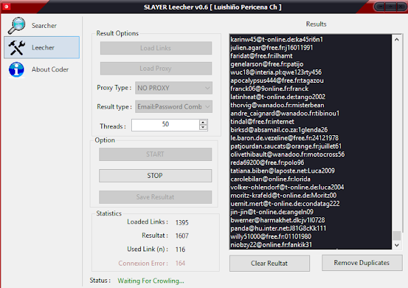Open the About Coder tab

click(41, 69)
